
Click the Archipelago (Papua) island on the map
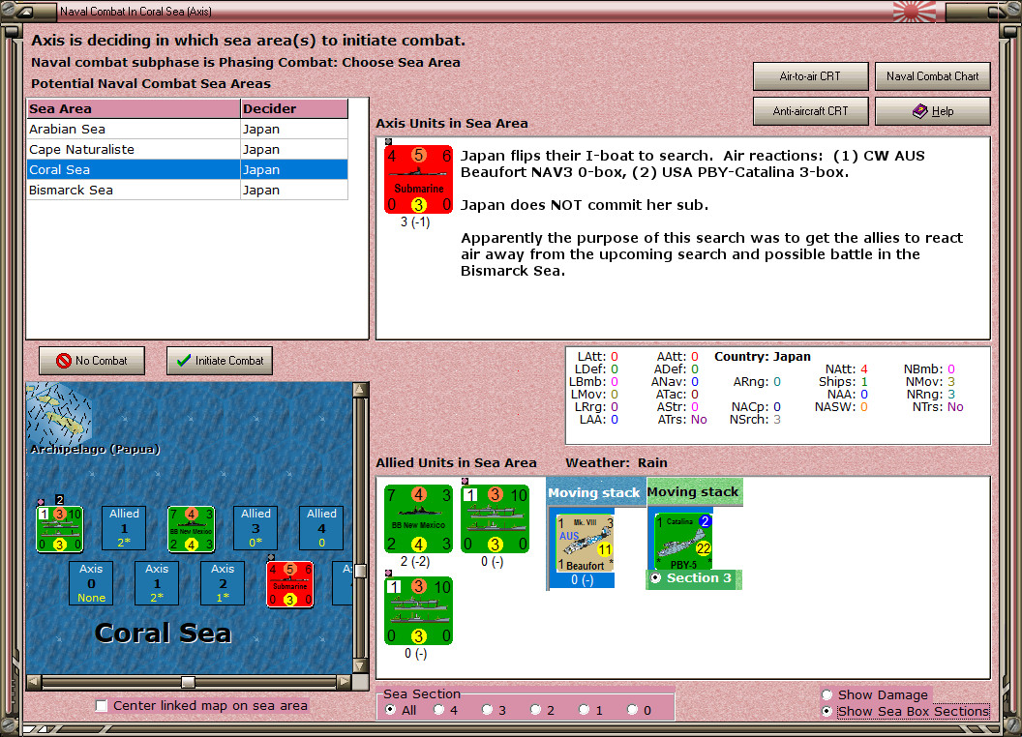(60, 413)
